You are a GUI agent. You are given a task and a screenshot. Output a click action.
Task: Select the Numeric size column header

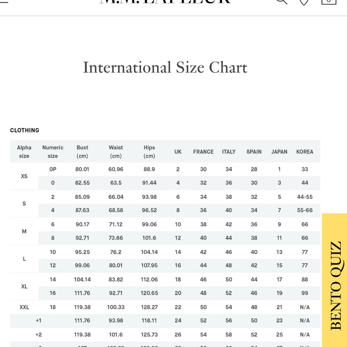click(x=53, y=152)
